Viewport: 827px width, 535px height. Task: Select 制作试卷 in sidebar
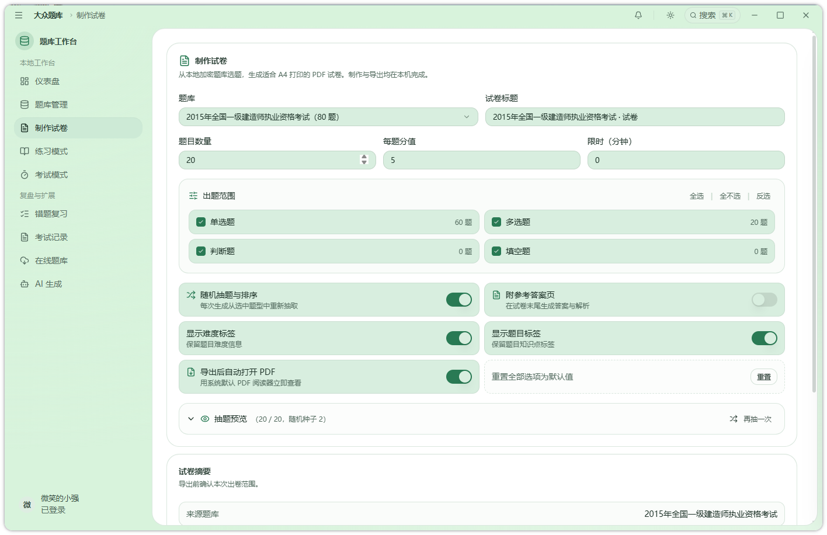pyautogui.click(x=78, y=128)
